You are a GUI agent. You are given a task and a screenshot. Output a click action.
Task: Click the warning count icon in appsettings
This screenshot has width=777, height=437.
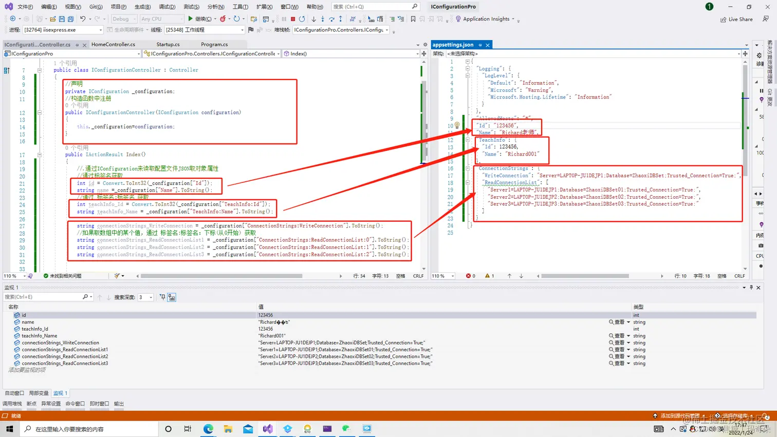(488, 276)
